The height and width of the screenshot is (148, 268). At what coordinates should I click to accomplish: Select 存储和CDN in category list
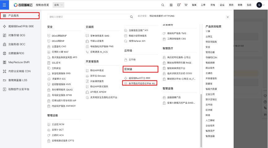tap(211, 58)
